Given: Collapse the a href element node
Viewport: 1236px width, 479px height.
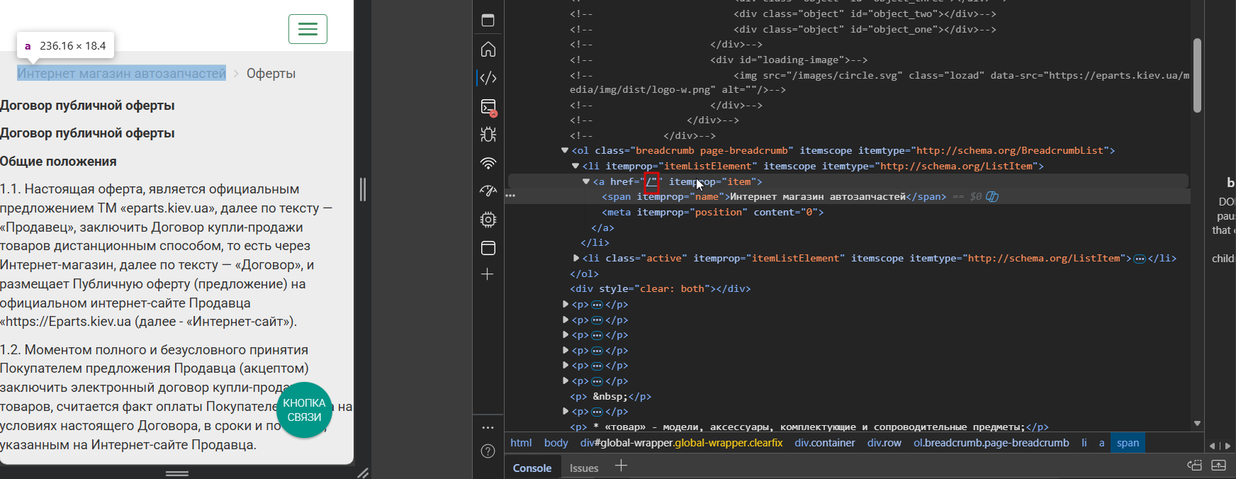Looking at the screenshot, I should [x=586, y=181].
